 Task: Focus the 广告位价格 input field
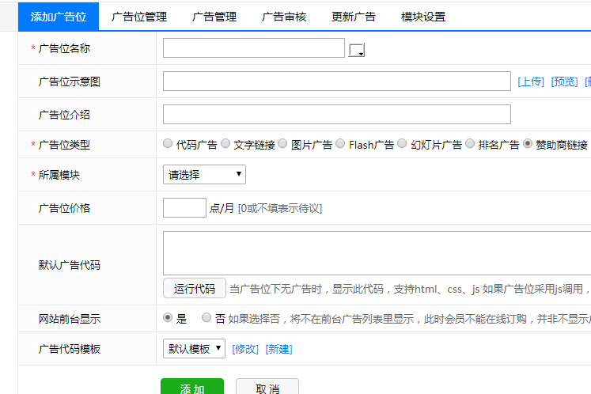(184, 208)
